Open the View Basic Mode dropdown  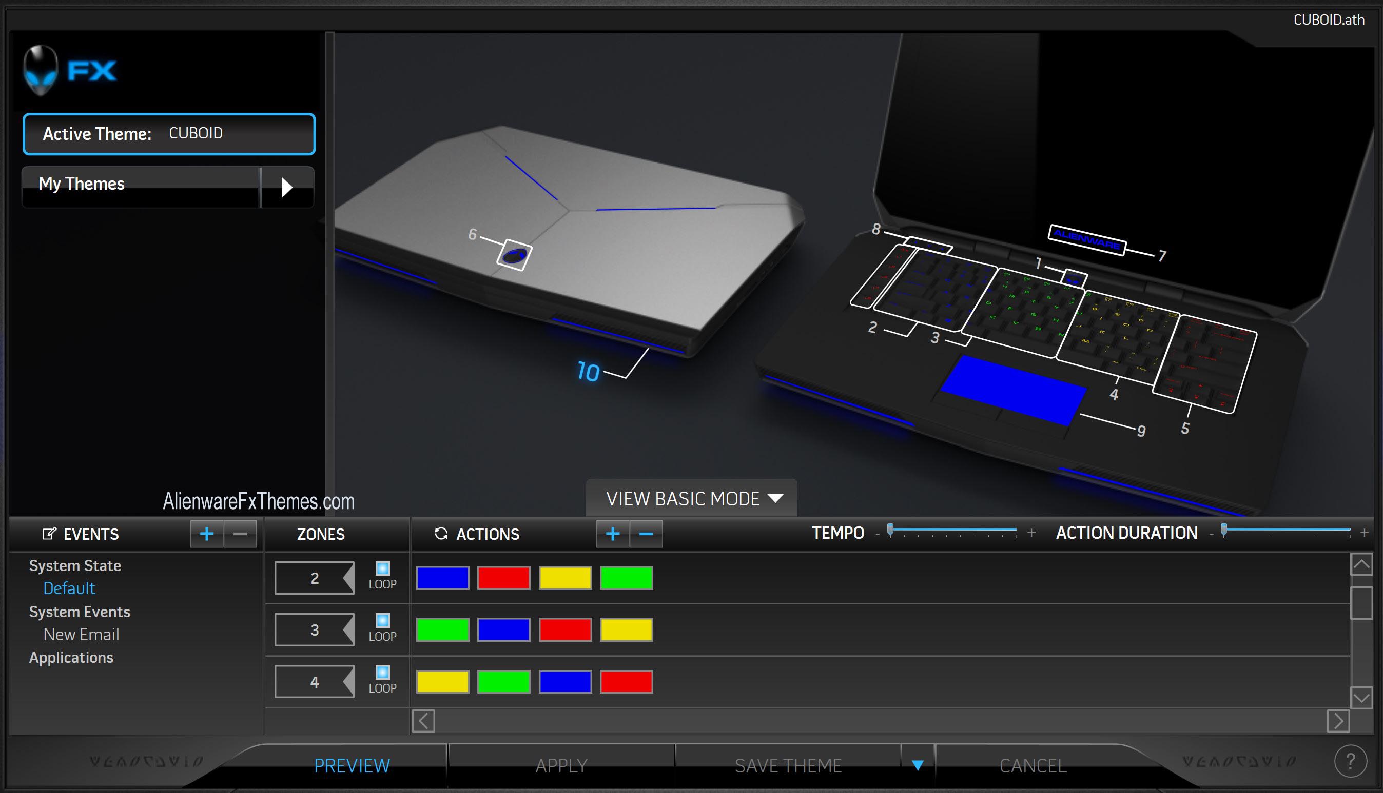[692, 498]
